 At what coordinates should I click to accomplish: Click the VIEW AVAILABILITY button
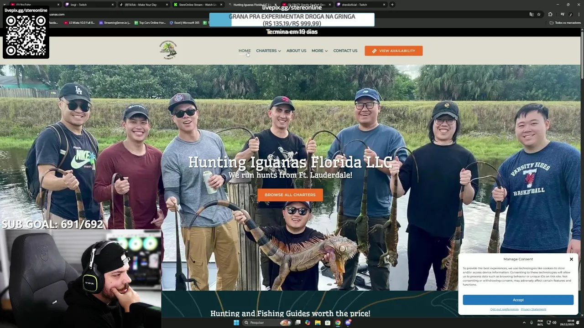pyautogui.click(x=393, y=51)
